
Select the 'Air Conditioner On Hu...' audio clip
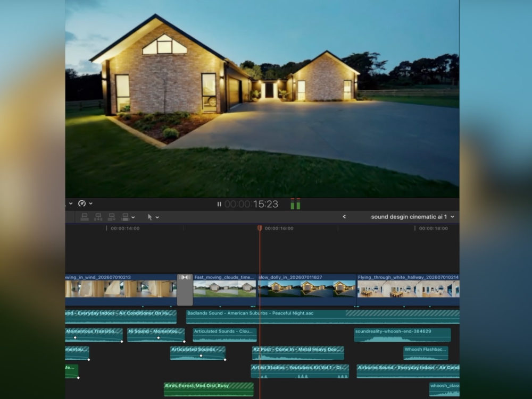[121, 317]
